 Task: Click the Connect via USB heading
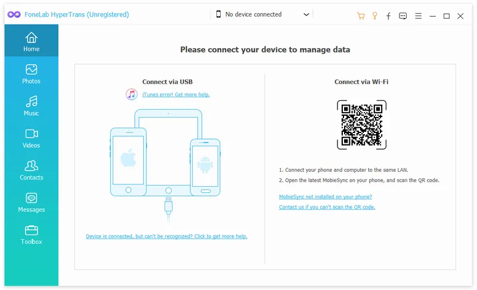pos(168,82)
